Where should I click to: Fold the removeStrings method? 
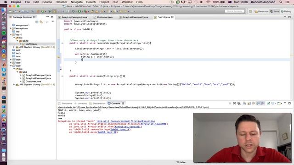tap(62, 43)
